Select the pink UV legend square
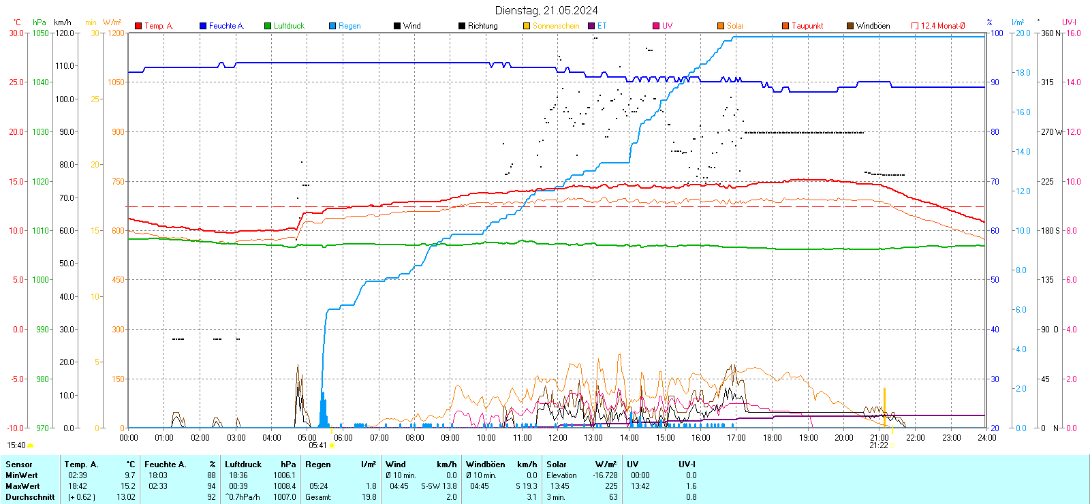Screen dimensions: 1090x504 (x=656, y=26)
